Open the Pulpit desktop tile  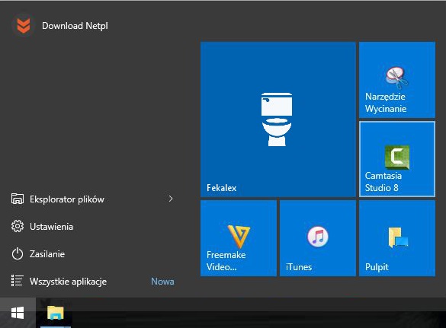coord(397,238)
